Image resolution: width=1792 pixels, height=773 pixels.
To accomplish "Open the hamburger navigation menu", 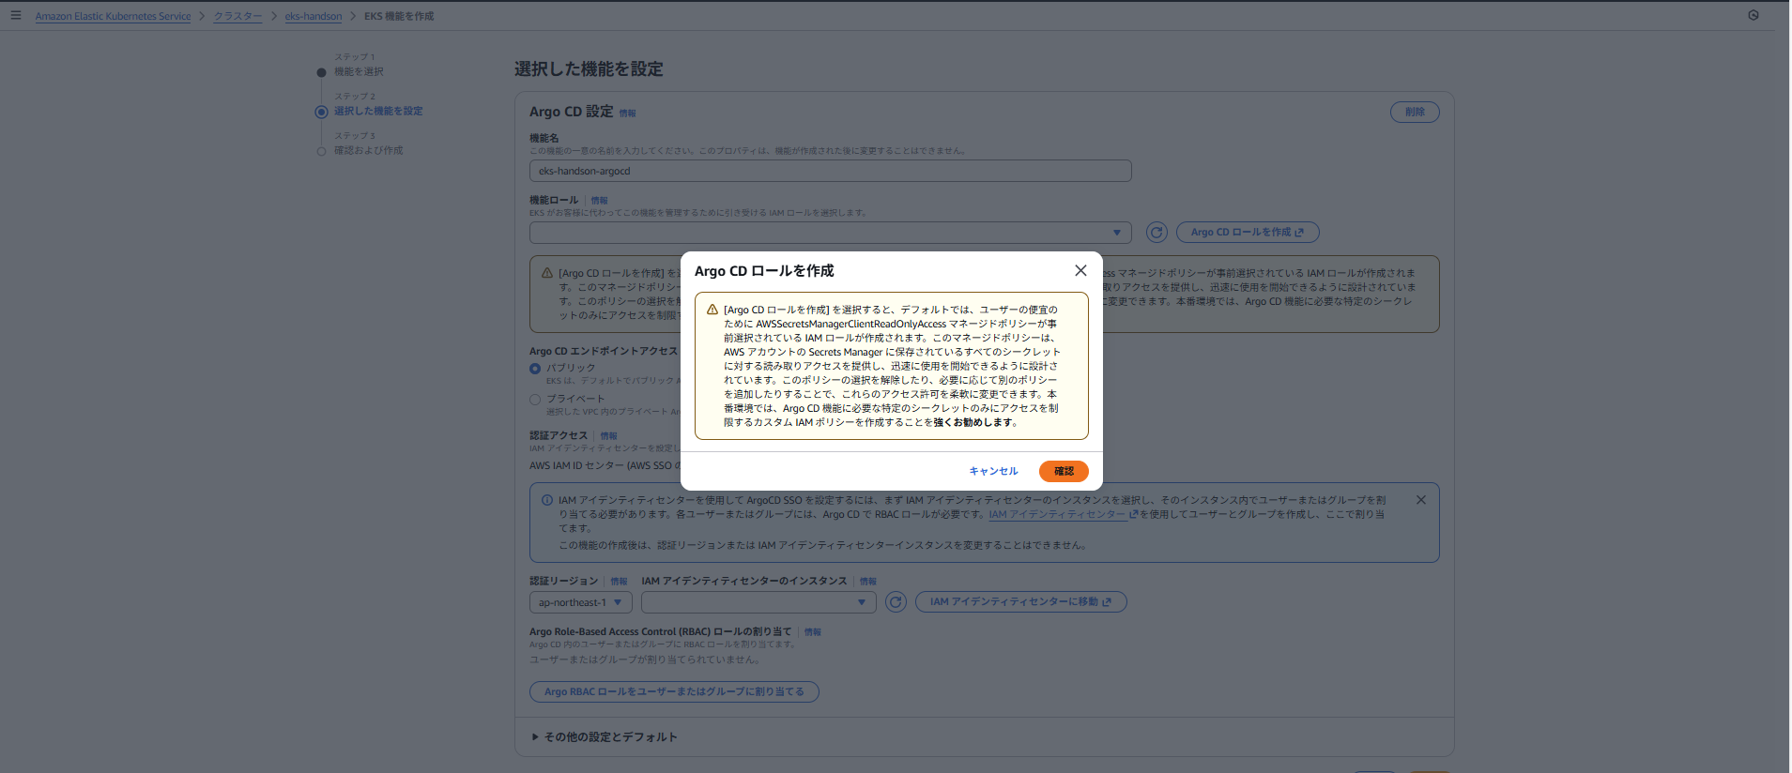I will click(x=16, y=15).
